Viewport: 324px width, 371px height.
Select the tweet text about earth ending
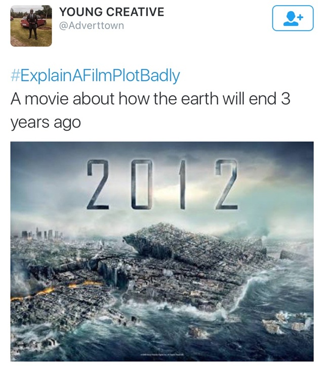[x=150, y=110]
